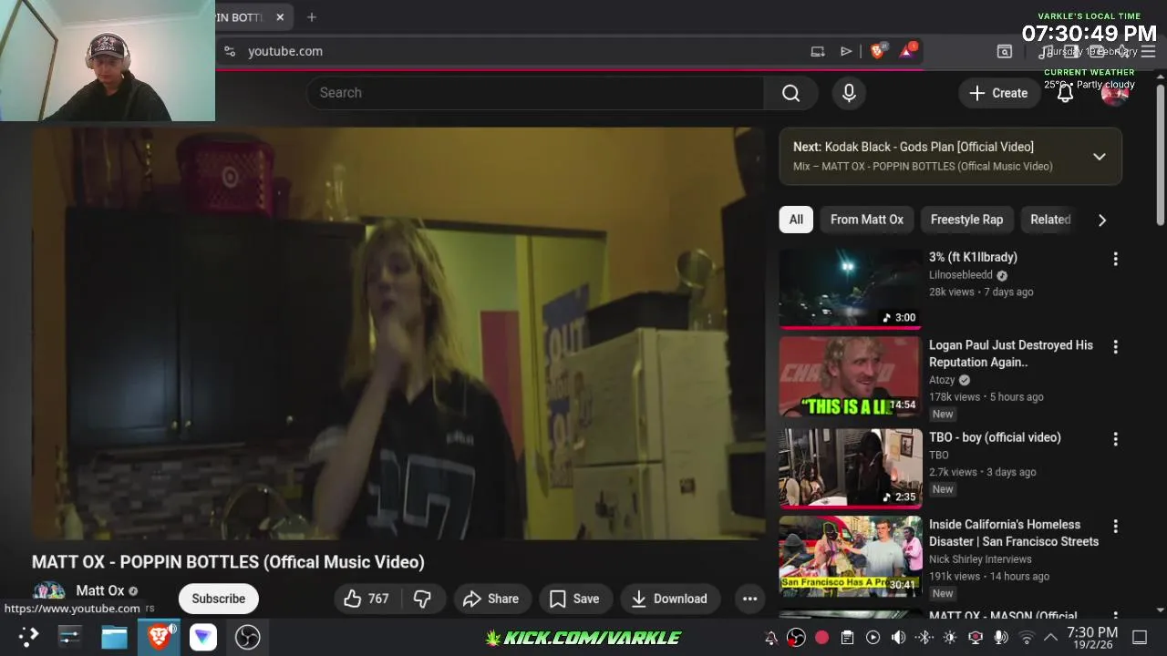Open Brave Rewards triangle icon
Image resolution: width=1167 pixels, height=656 pixels.
907,51
